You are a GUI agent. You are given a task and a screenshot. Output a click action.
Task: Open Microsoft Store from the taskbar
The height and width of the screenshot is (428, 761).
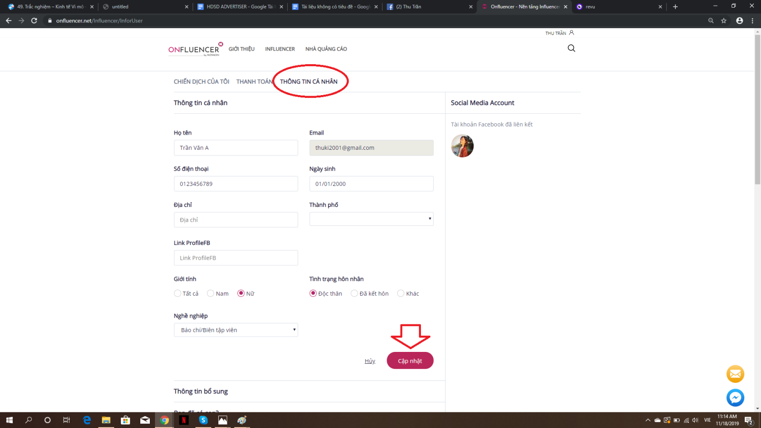click(126, 420)
